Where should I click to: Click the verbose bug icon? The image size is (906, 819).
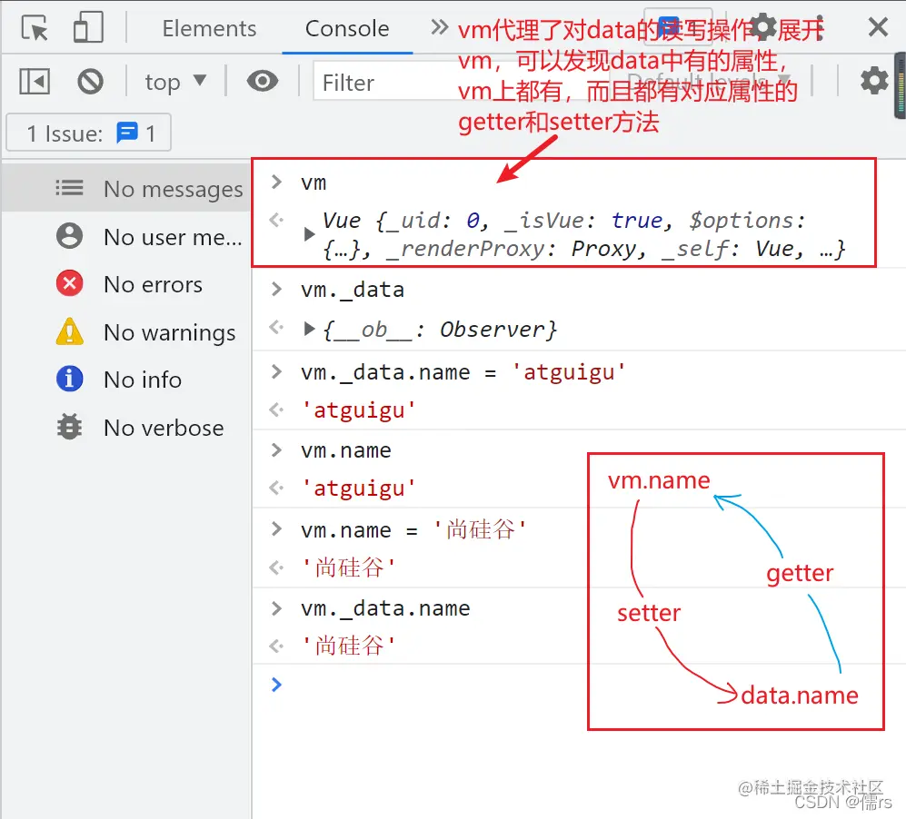(x=70, y=427)
